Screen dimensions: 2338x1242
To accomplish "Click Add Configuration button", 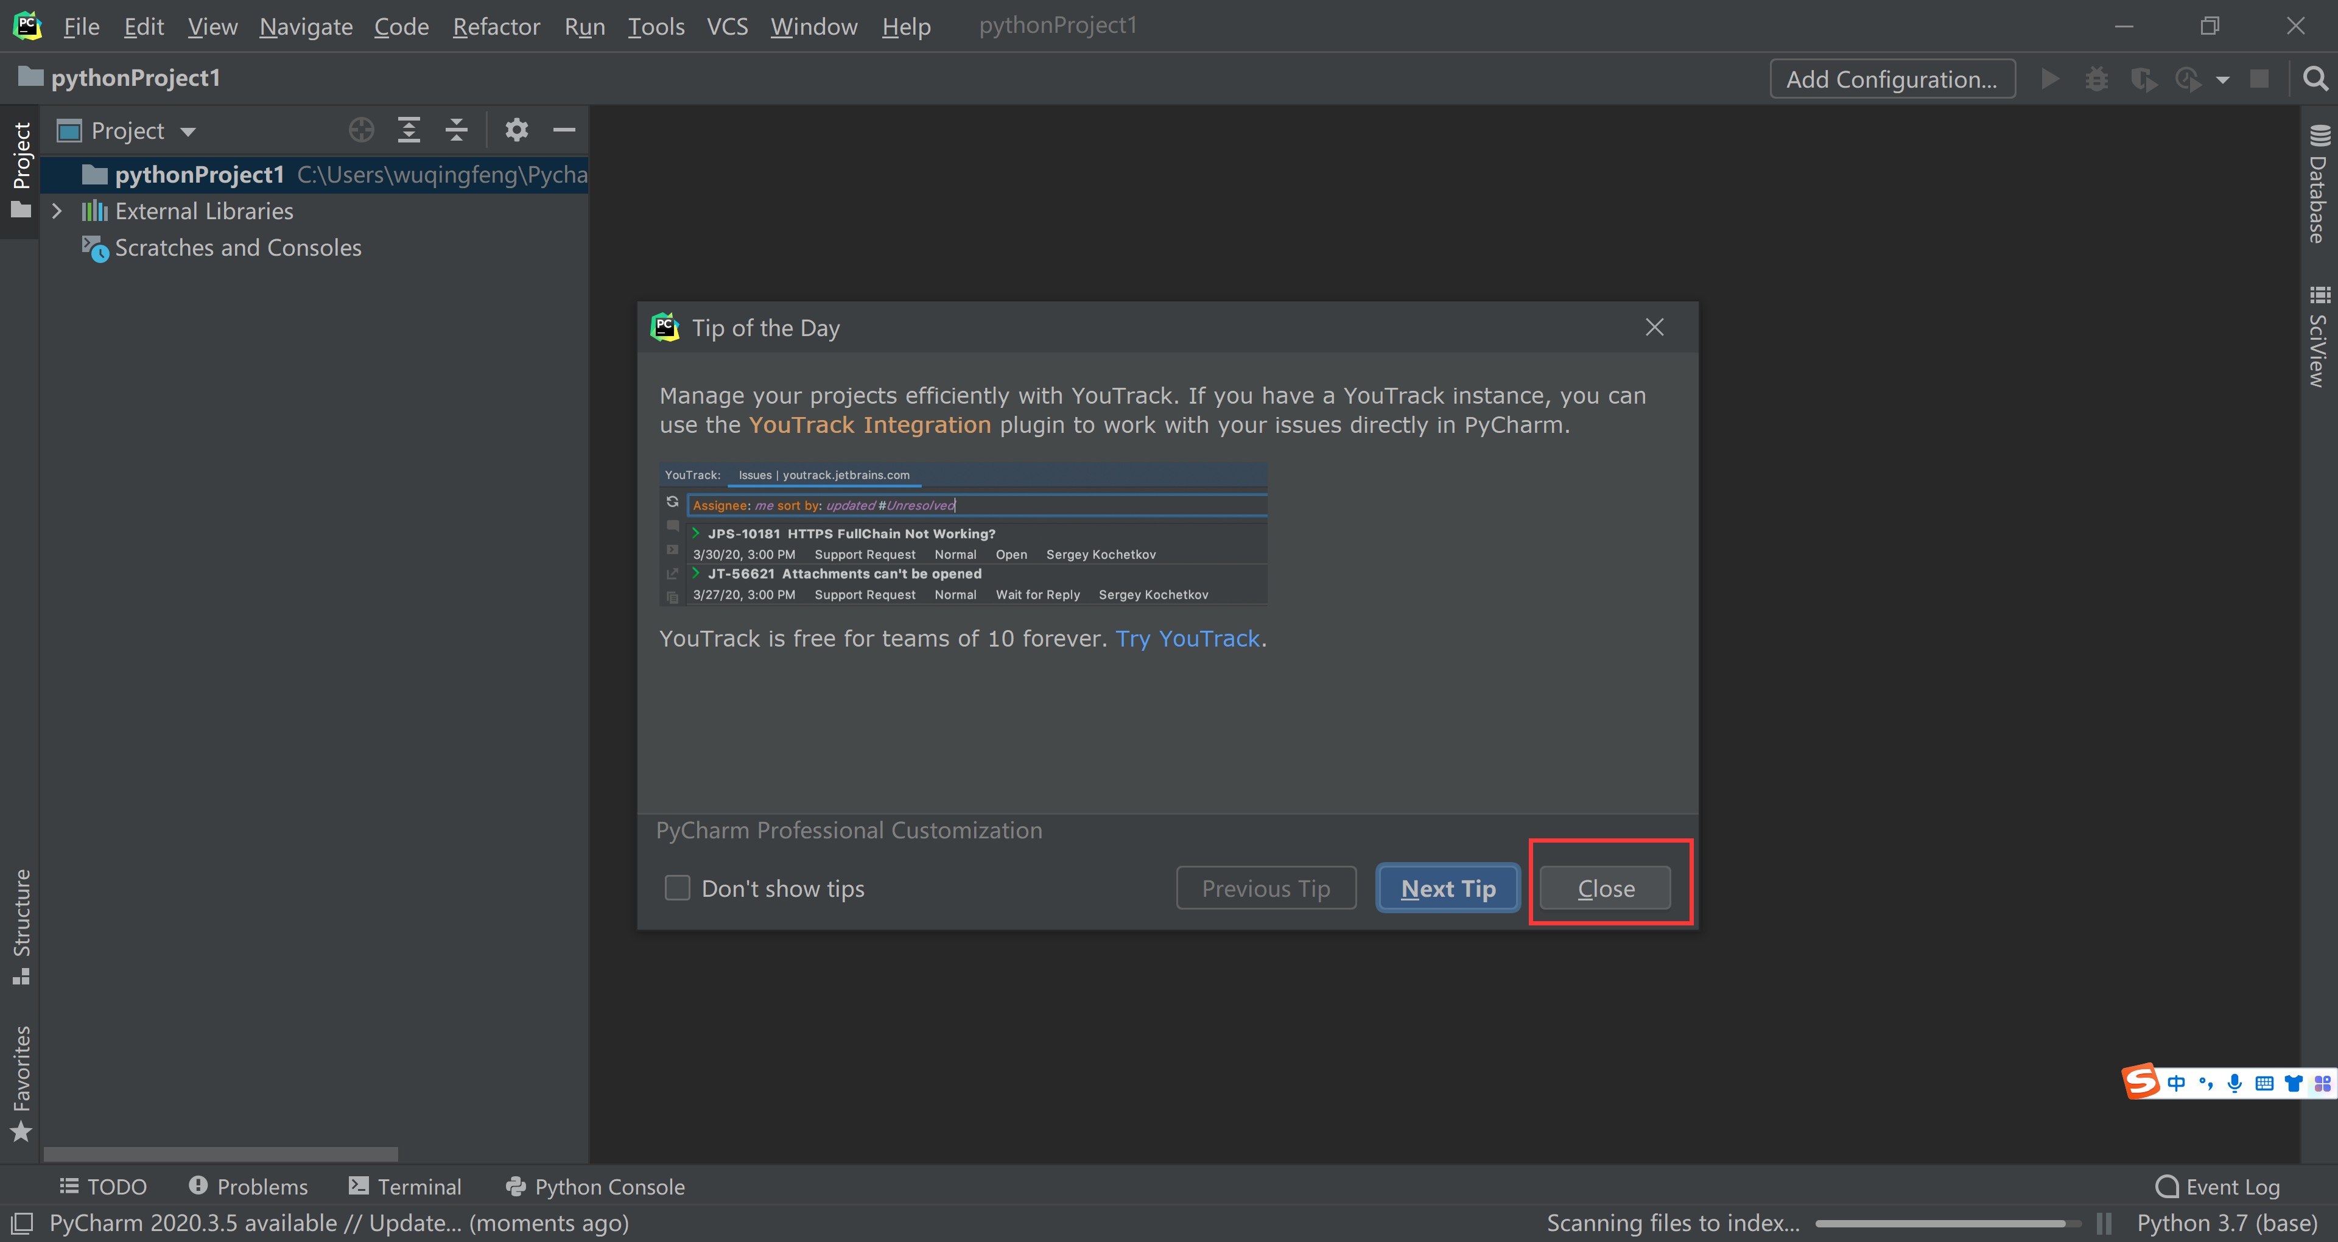I will (1892, 79).
